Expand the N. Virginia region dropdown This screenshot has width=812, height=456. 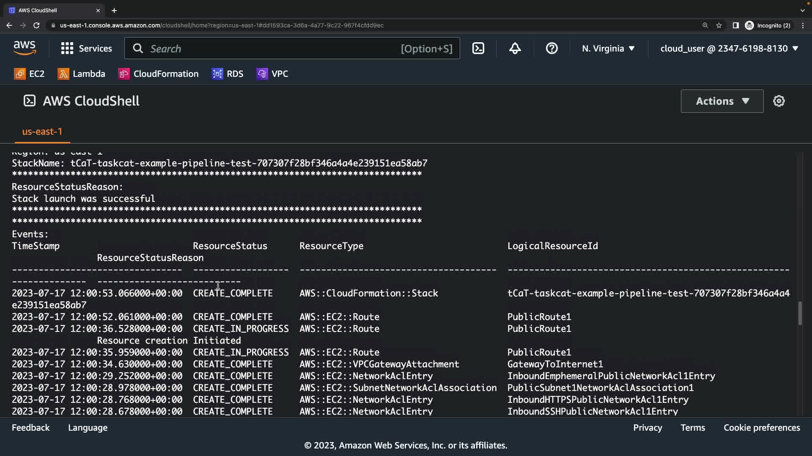pos(608,49)
